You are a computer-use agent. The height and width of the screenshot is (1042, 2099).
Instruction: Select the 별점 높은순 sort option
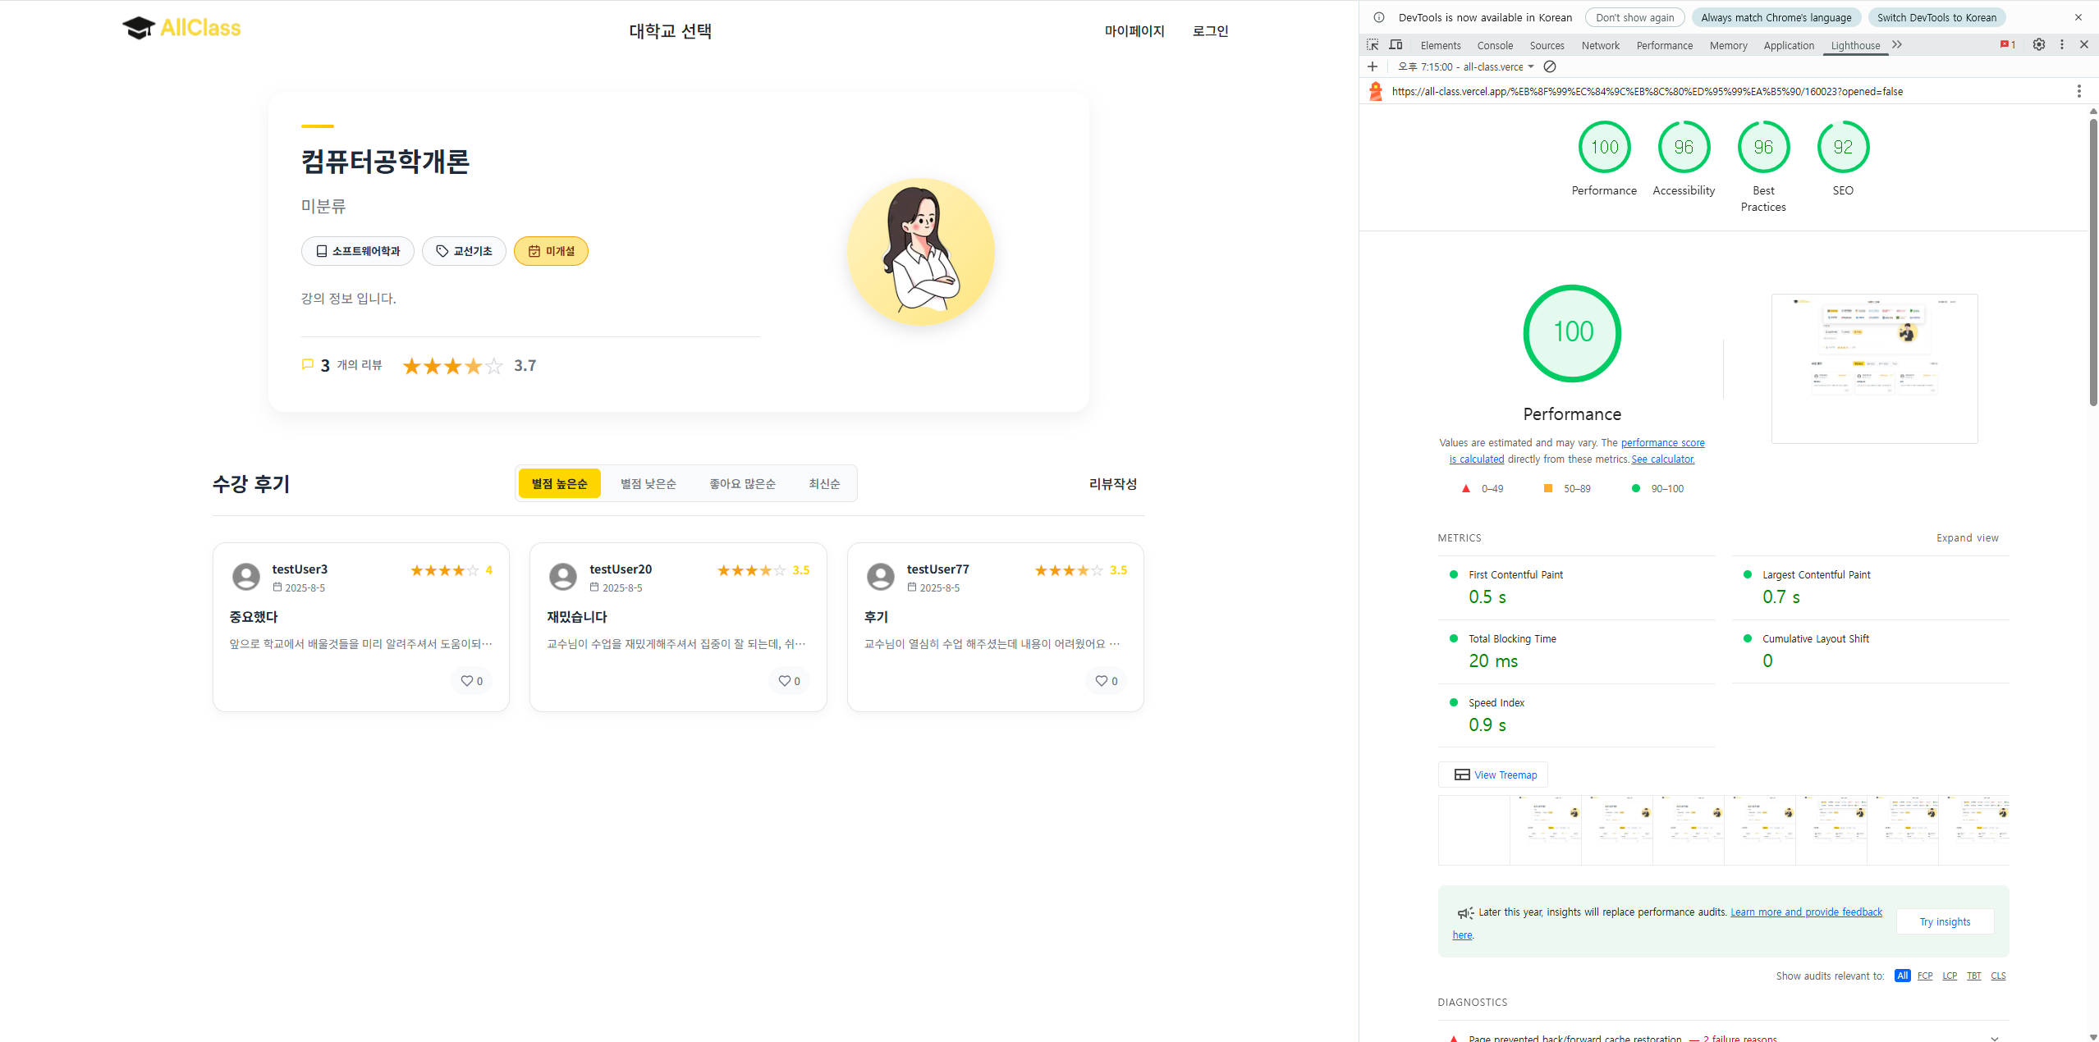(559, 484)
